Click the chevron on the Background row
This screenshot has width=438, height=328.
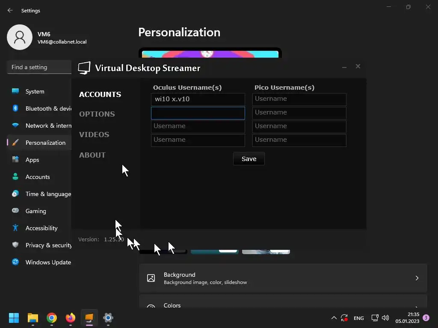tap(417, 278)
